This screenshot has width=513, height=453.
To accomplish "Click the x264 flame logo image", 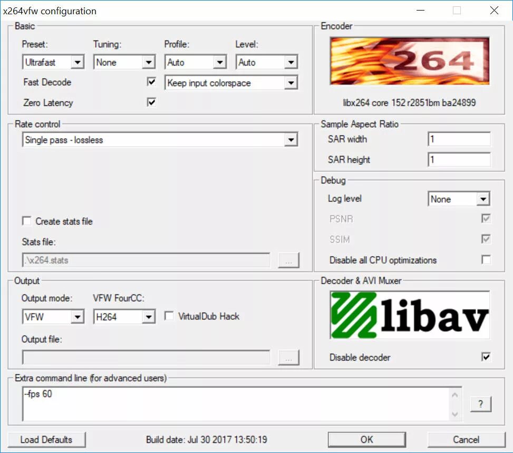I will pos(410,61).
